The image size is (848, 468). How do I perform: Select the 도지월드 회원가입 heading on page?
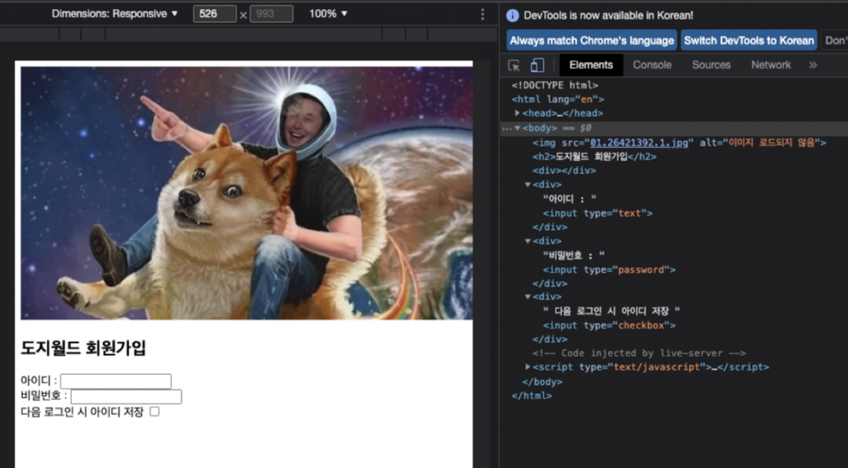[83, 348]
